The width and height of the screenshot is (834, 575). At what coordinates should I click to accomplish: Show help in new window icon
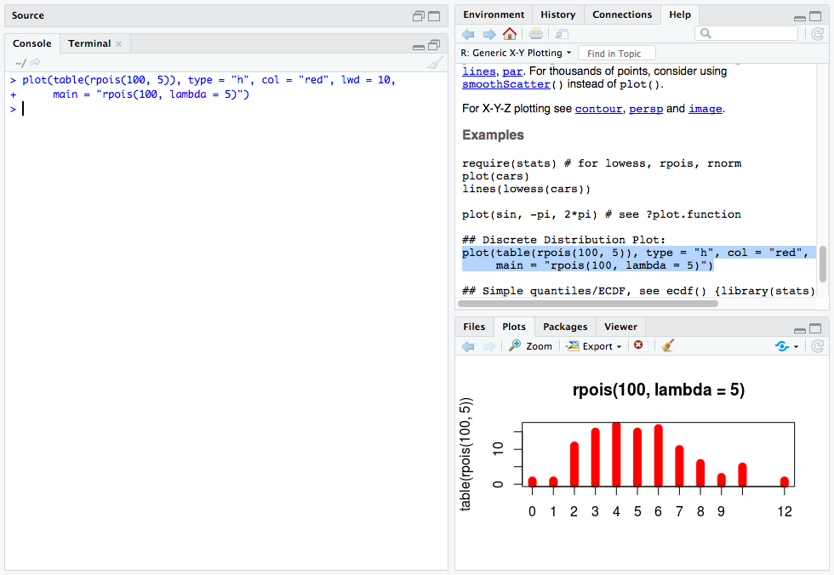pos(562,34)
